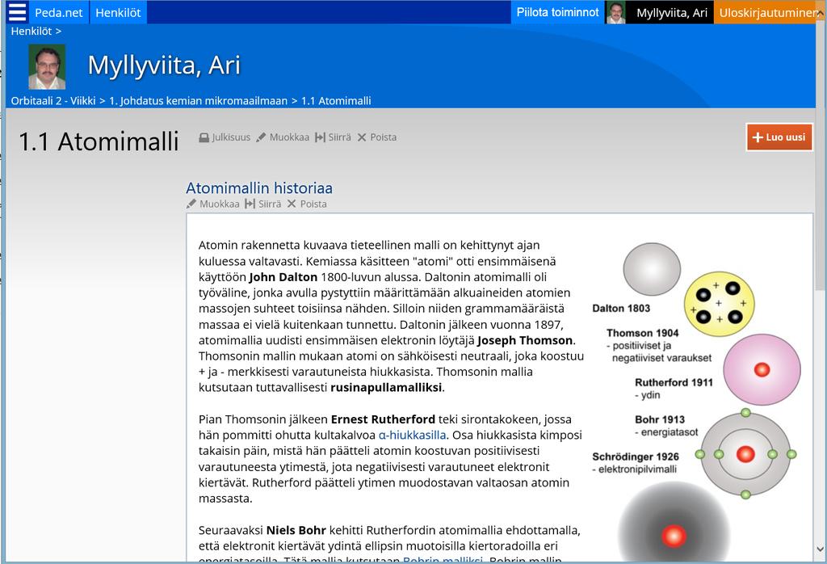Click the Luo uusi button
The width and height of the screenshot is (827, 564).
coord(779,137)
